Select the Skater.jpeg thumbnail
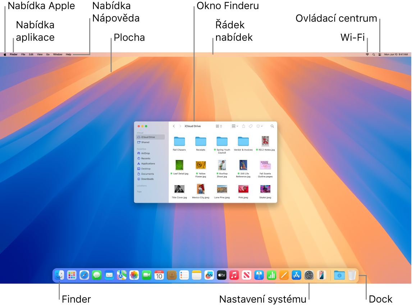Screen dimensions: 412x307 pos(265,189)
